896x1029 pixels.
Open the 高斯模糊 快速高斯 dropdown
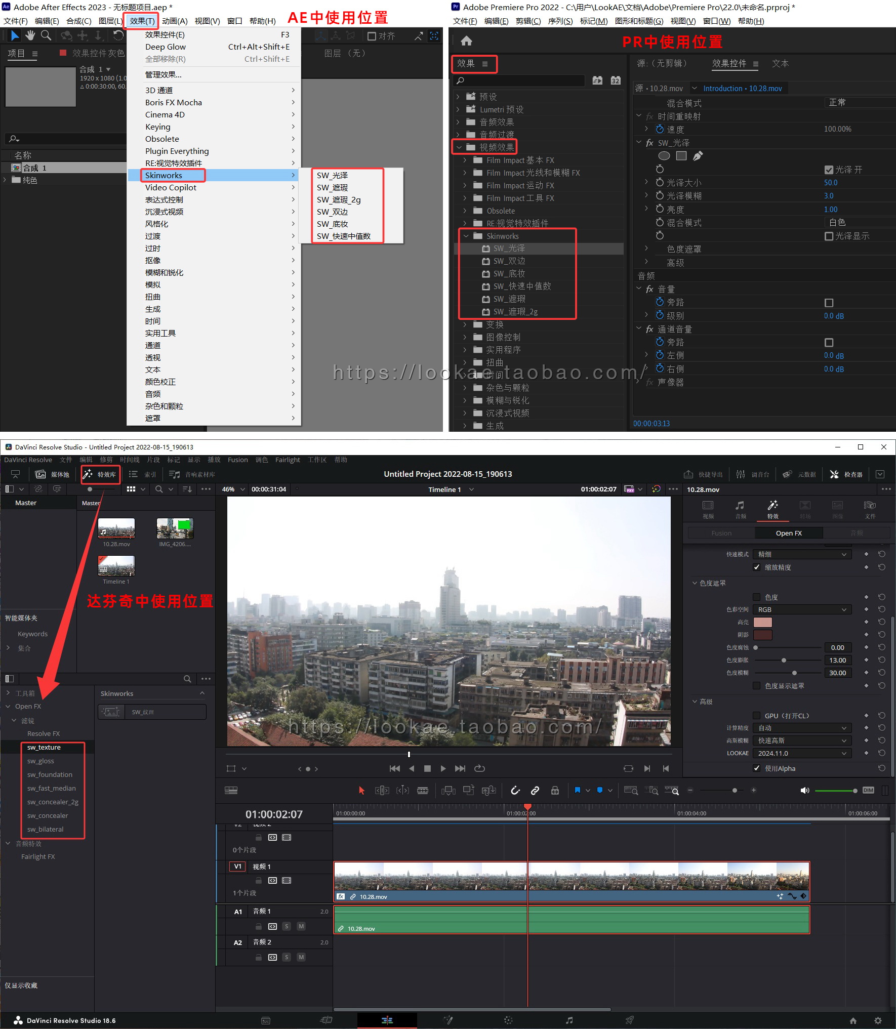802,740
